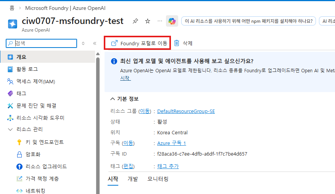335x194 pixels.
Task: Click the favorite star icon
Action: 148,21
